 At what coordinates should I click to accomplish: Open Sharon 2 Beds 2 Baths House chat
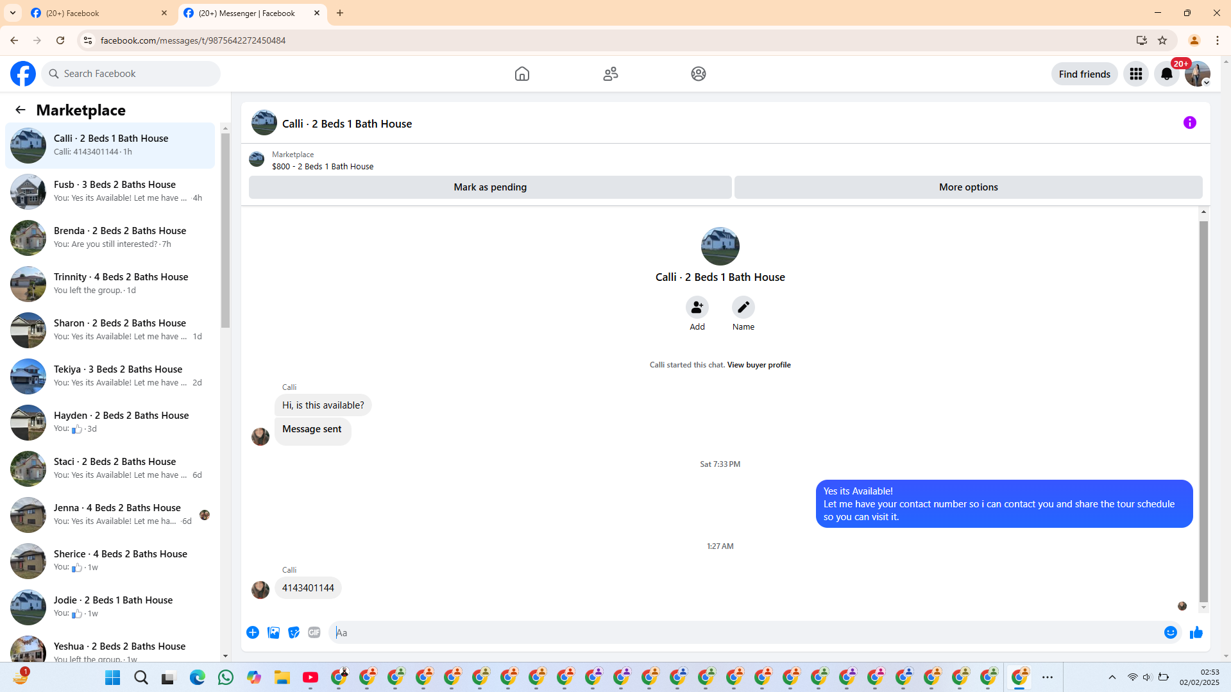coord(110,330)
